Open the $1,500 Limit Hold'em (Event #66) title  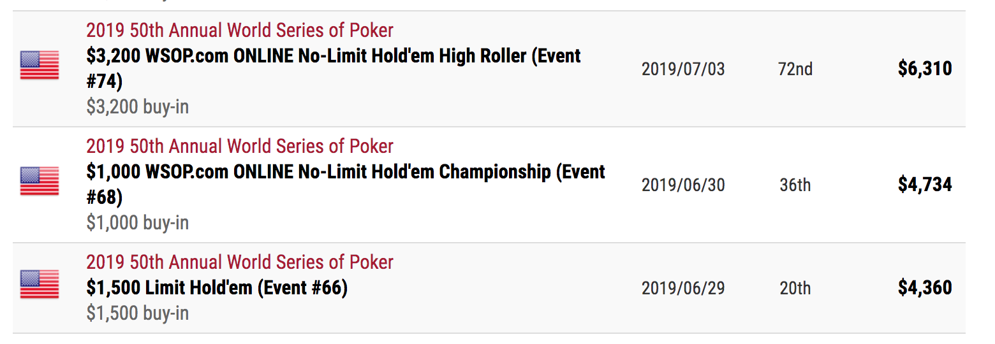[x=217, y=288]
